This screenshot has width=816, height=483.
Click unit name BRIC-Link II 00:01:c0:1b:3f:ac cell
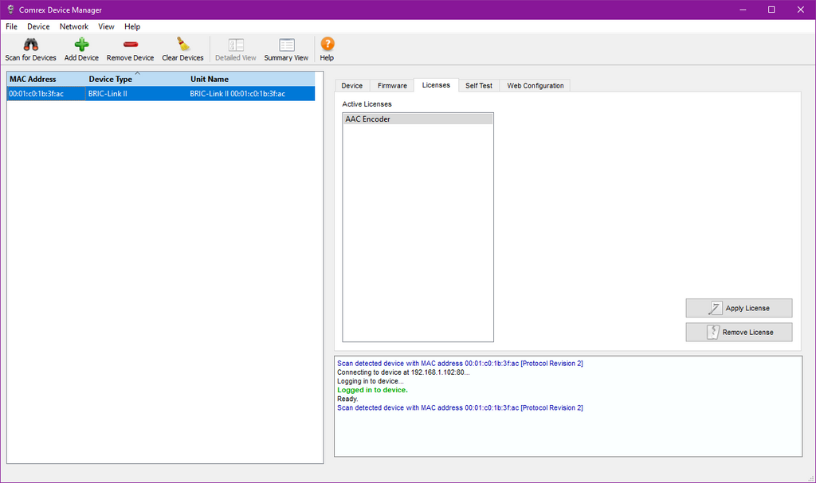click(251, 94)
